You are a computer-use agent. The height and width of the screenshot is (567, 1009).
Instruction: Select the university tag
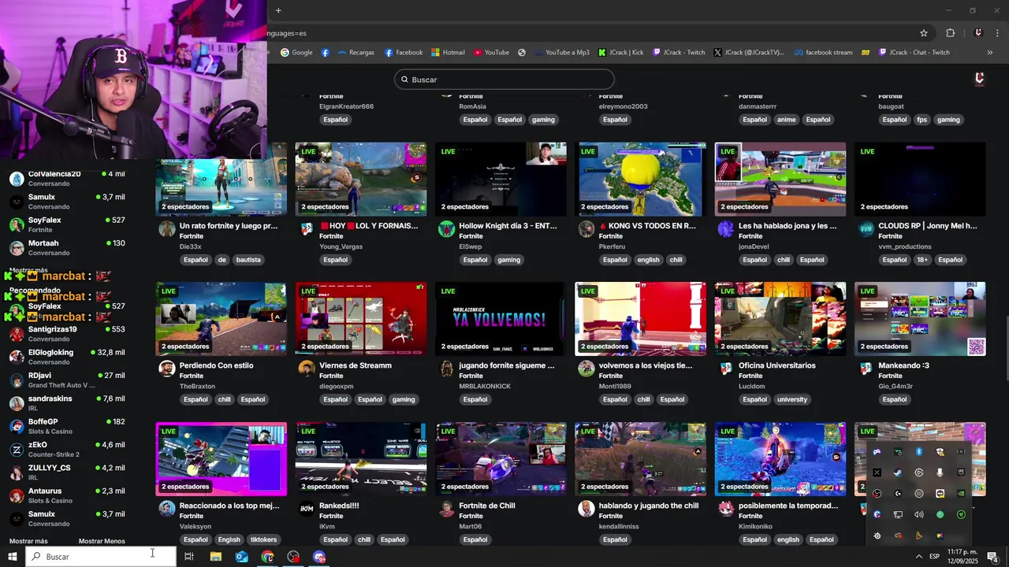(792, 399)
